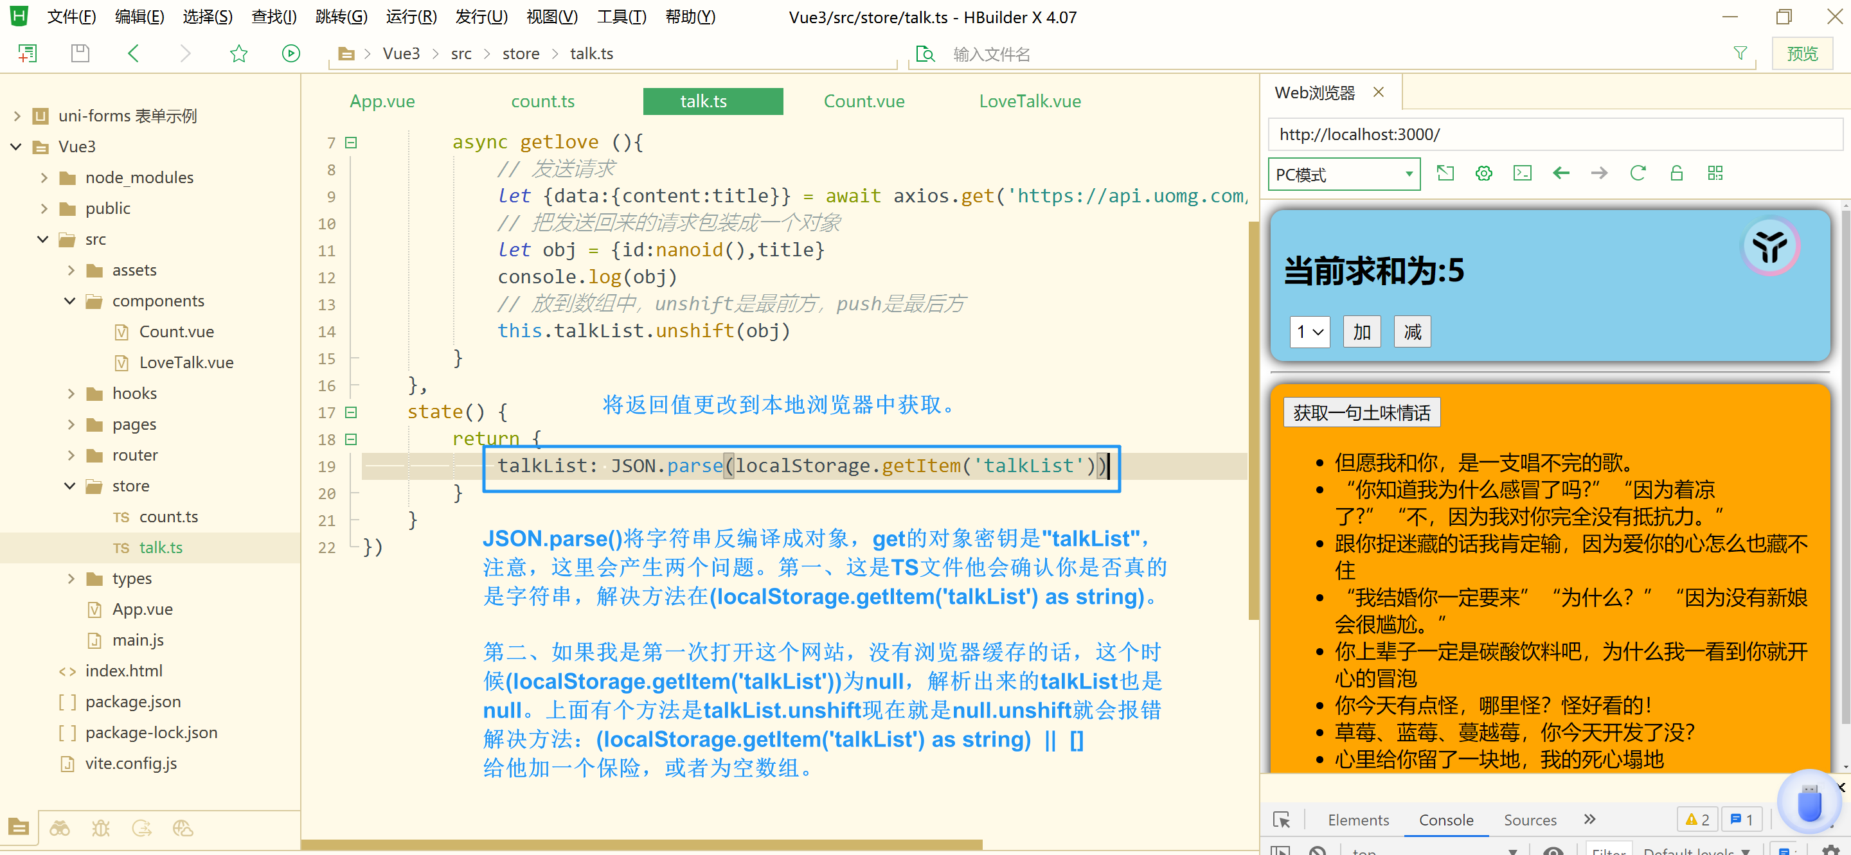Viewport: 1851px width, 855px height.
Task: Switch to the LoveTalk.vue tab
Action: pyautogui.click(x=1029, y=101)
